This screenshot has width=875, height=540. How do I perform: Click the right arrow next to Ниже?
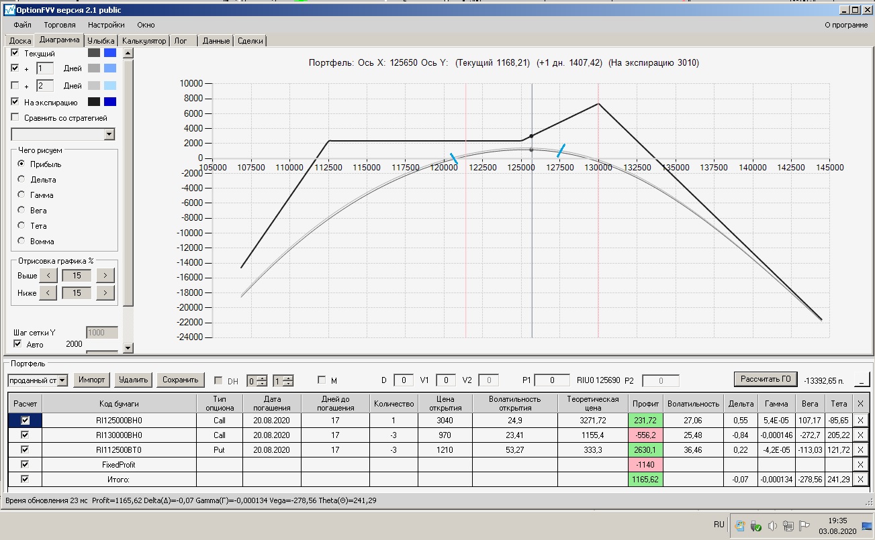(x=105, y=292)
